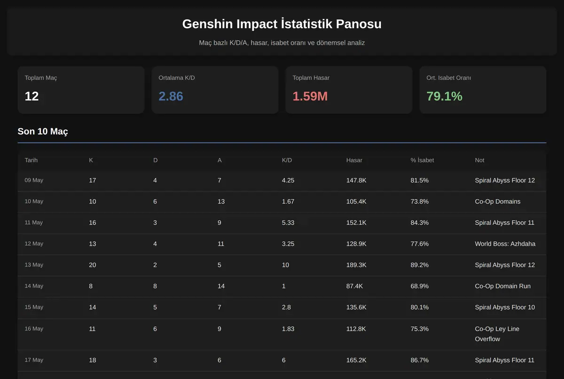Pick the 77.6% accuracy cell
The image size is (564, 379).
tap(420, 244)
